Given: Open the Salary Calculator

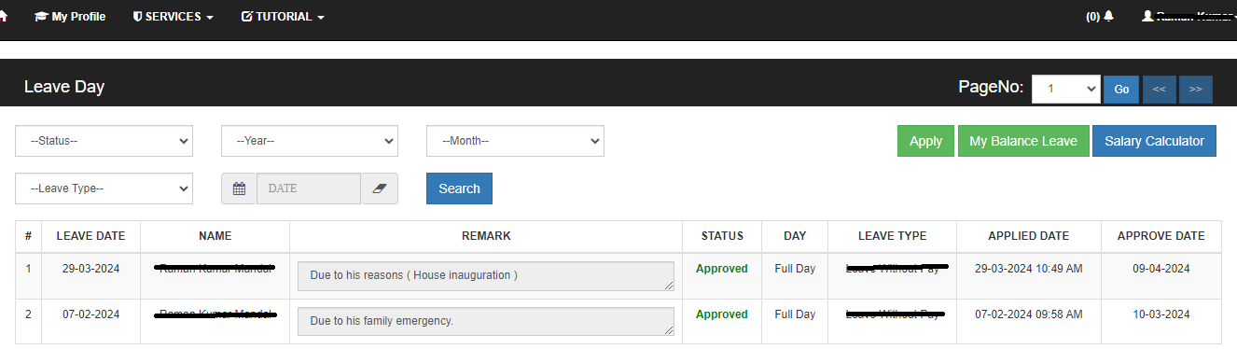Looking at the screenshot, I should 1154,141.
